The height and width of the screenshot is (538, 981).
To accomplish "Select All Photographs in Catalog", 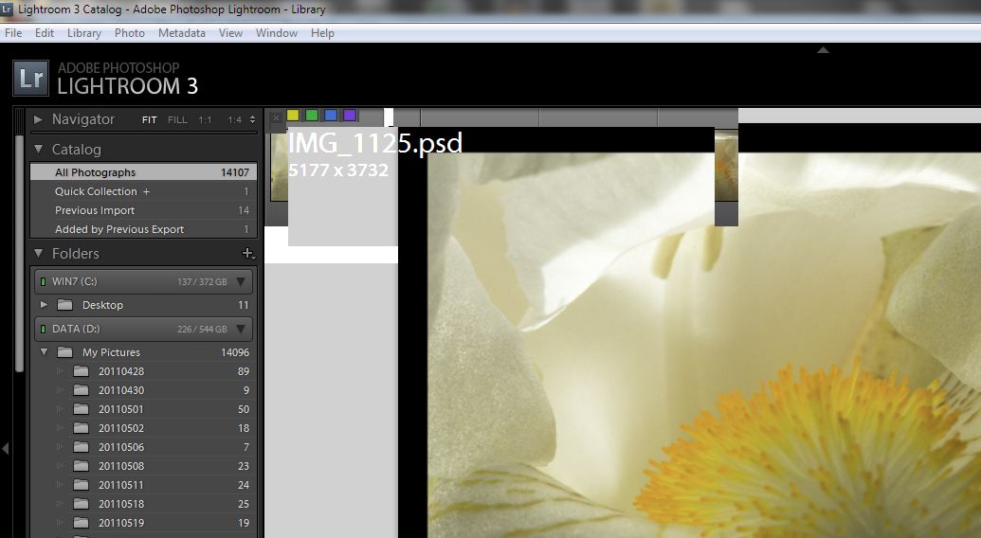I will [95, 172].
